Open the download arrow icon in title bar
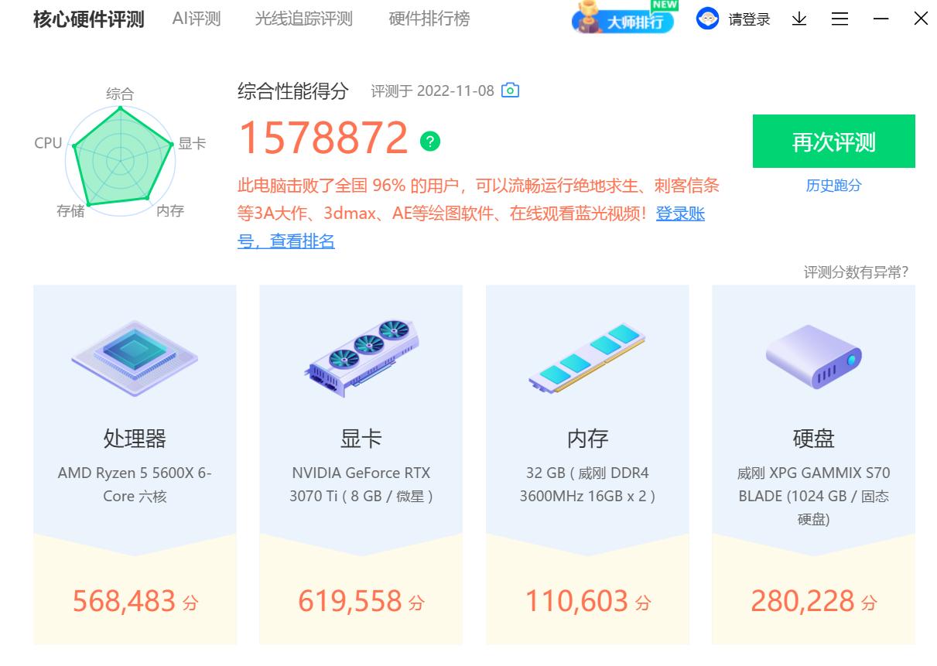Viewport: 937px width, 666px height. pyautogui.click(x=799, y=19)
